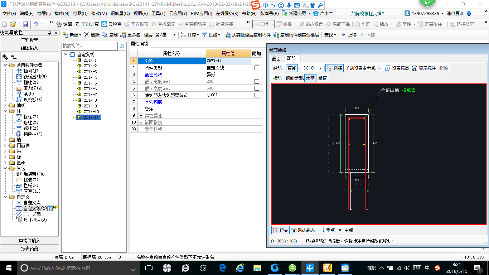This screenshot has height=275, width=489.
Task: Open 工具(T) menu
Action: click(x=158, y=14)
